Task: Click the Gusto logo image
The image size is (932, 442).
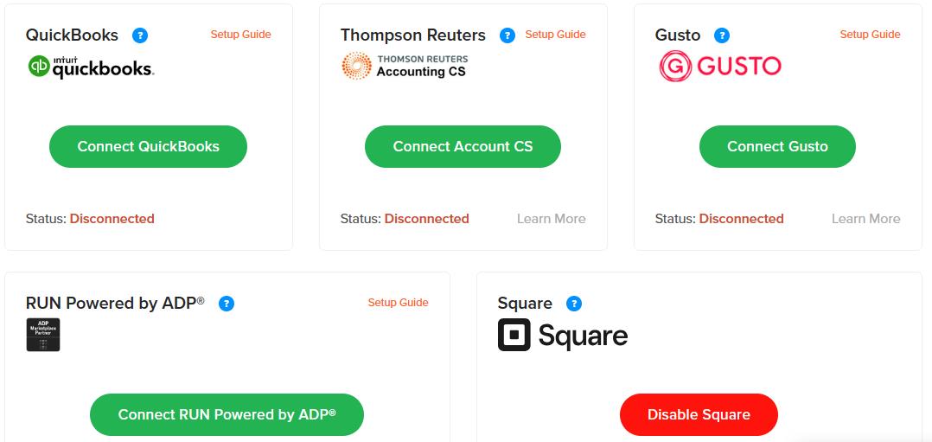Action: 720,66
